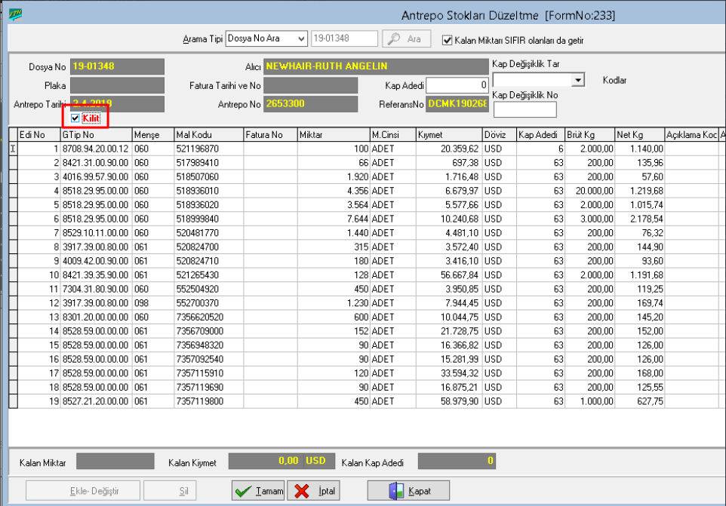726x506 pixels.
Task: Click the Fatura No column header
Action: coord(270,135)
